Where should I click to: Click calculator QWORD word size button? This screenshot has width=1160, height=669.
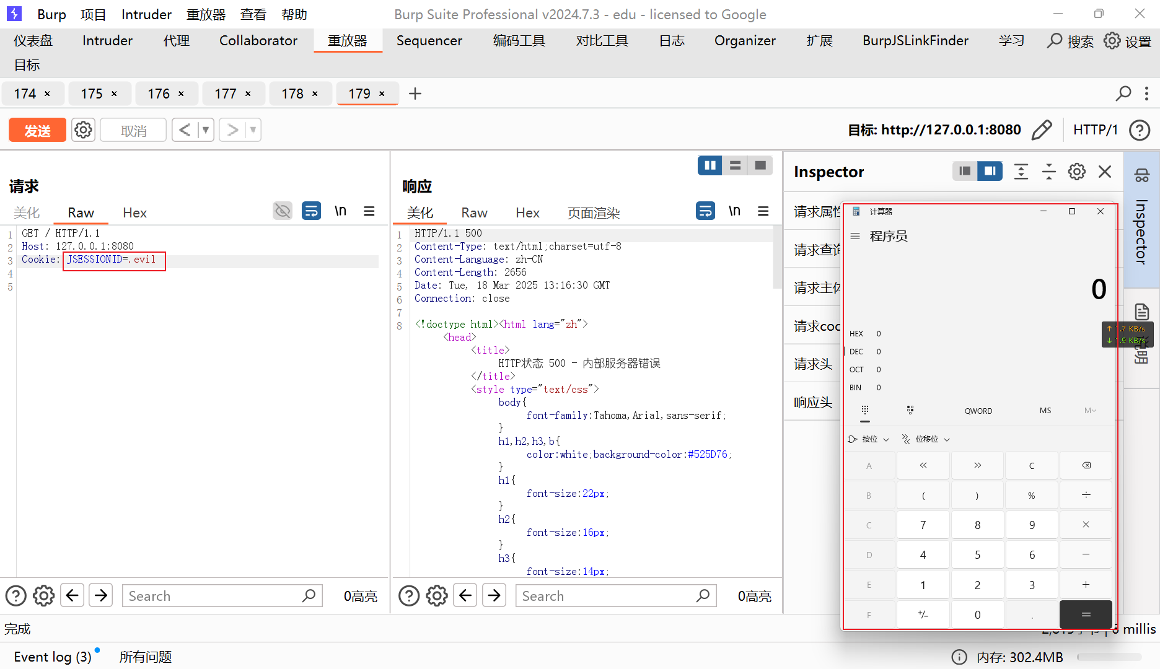[x=978, y=411]
